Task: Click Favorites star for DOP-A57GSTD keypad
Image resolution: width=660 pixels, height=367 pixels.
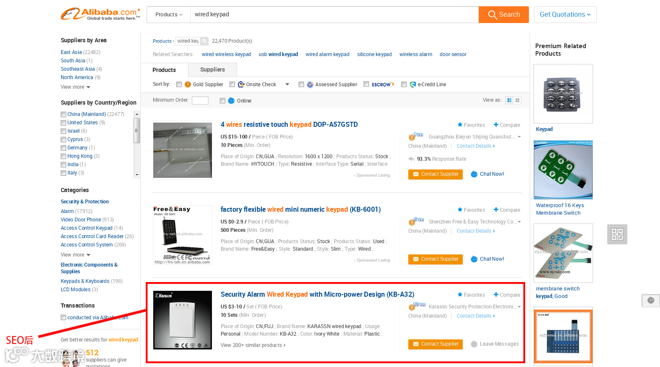Action: pos(460,125)
